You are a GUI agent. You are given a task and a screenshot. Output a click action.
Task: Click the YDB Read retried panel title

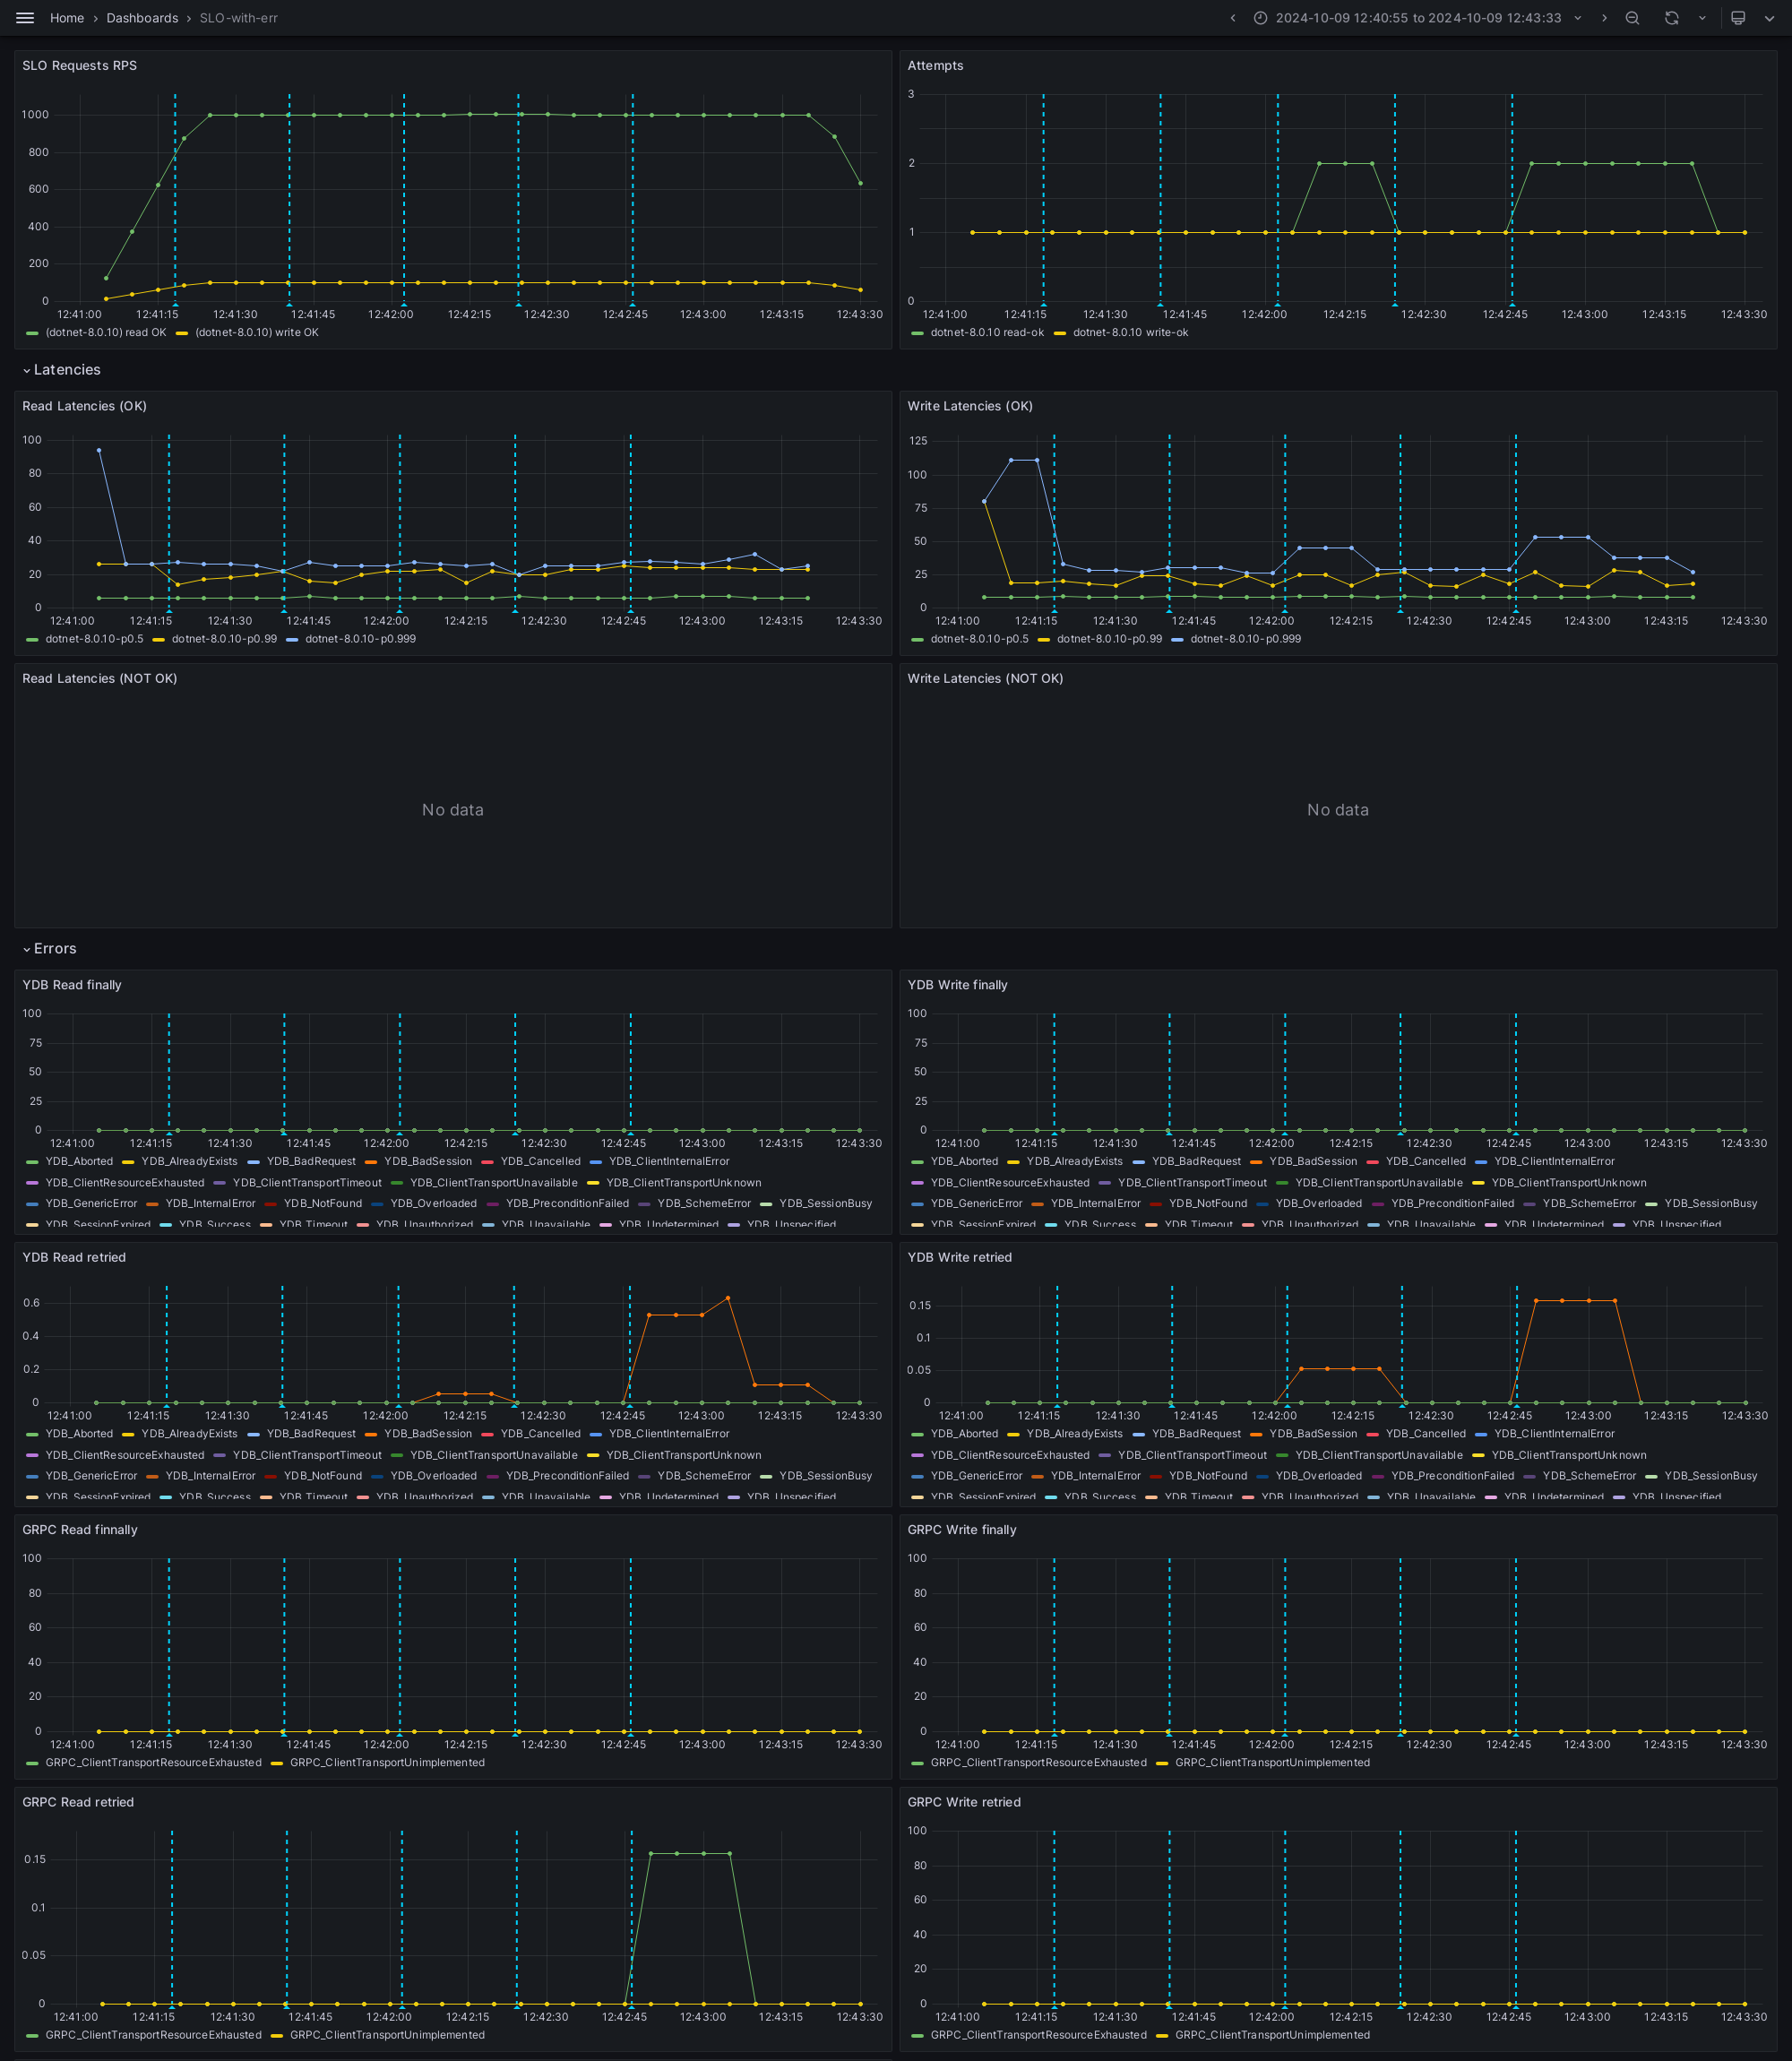74,1258
